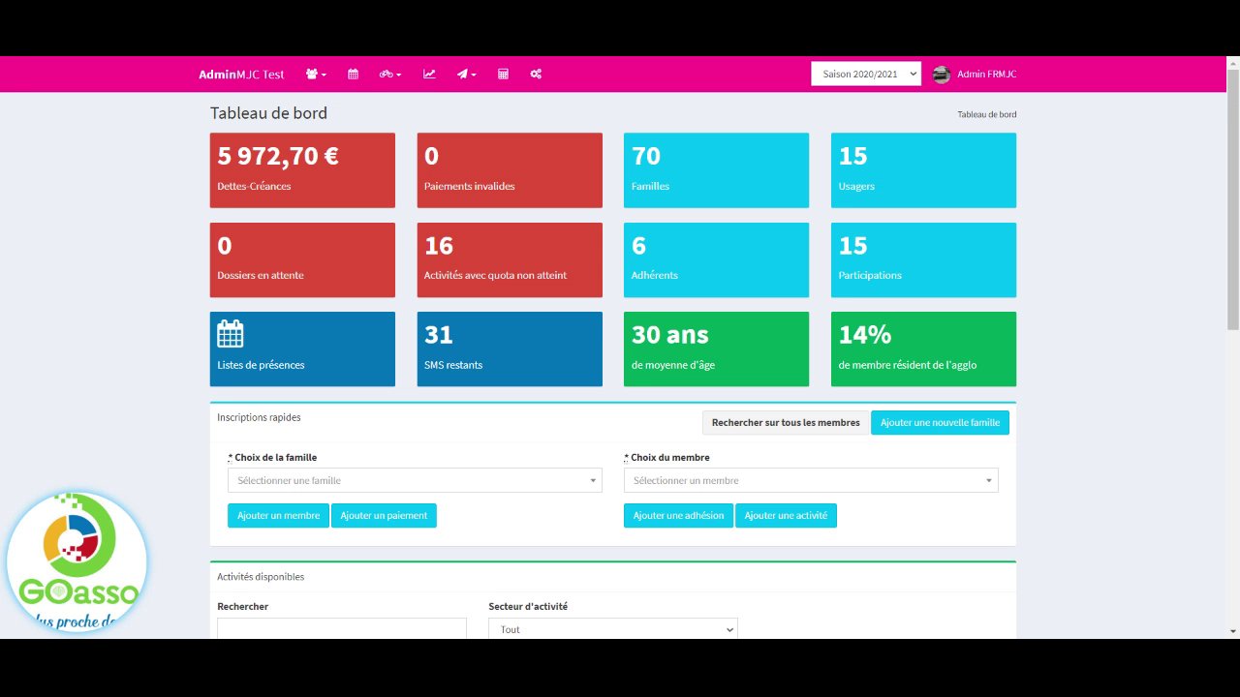Open the 31 SMS restants card

(510, 349)
